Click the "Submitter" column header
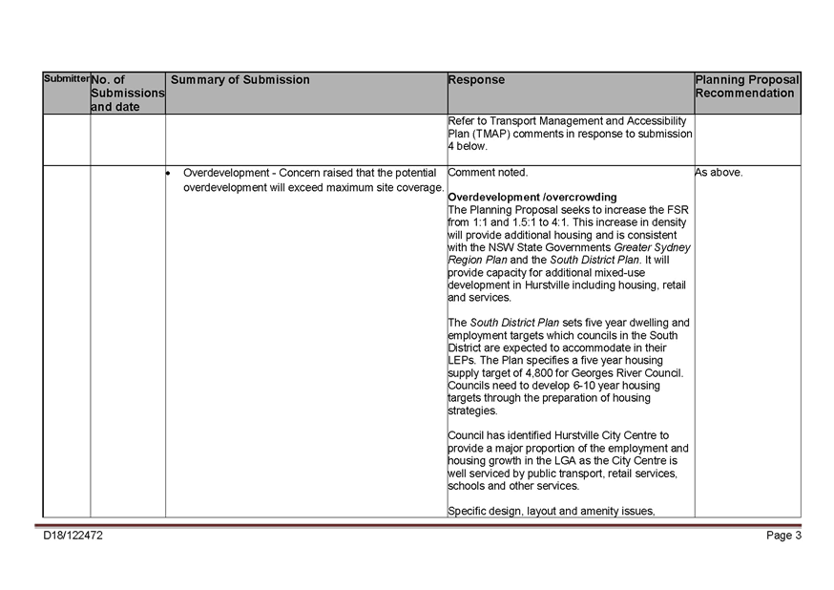Viewport: 834px width, 590px height. pos(66,78)
